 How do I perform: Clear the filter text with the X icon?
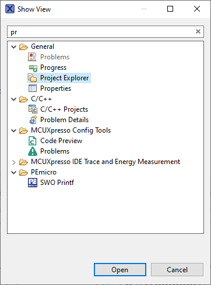tap(198, 31)
